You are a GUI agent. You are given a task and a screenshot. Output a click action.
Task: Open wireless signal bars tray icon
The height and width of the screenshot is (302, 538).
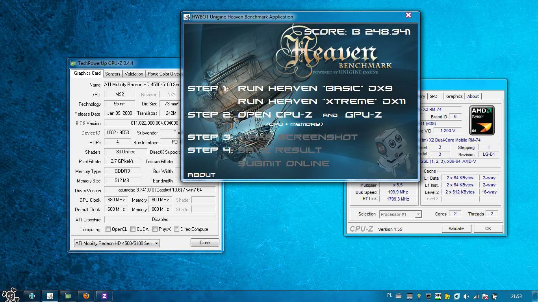tap(476, 296)
